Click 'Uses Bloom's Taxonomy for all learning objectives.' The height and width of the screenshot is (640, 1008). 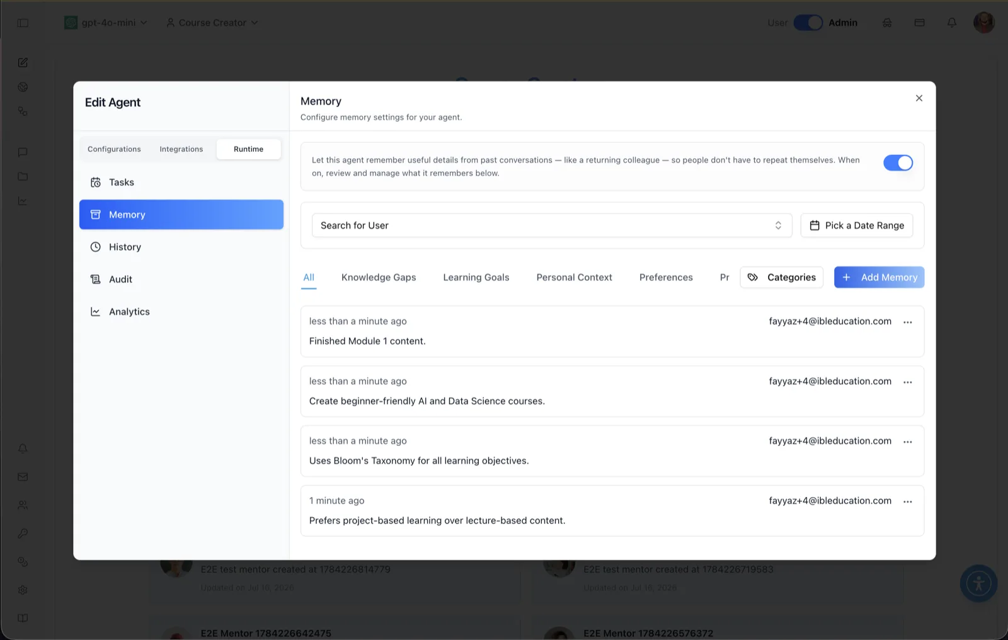coord(419,460)
